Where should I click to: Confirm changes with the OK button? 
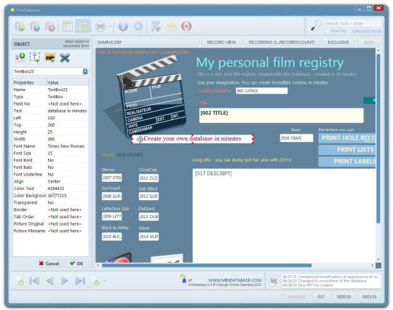pyautogui.click(x=76, y=263)
